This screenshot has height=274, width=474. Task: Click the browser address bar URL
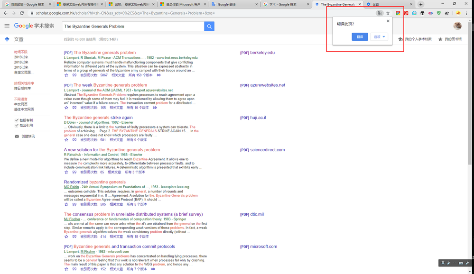point(125,13)
